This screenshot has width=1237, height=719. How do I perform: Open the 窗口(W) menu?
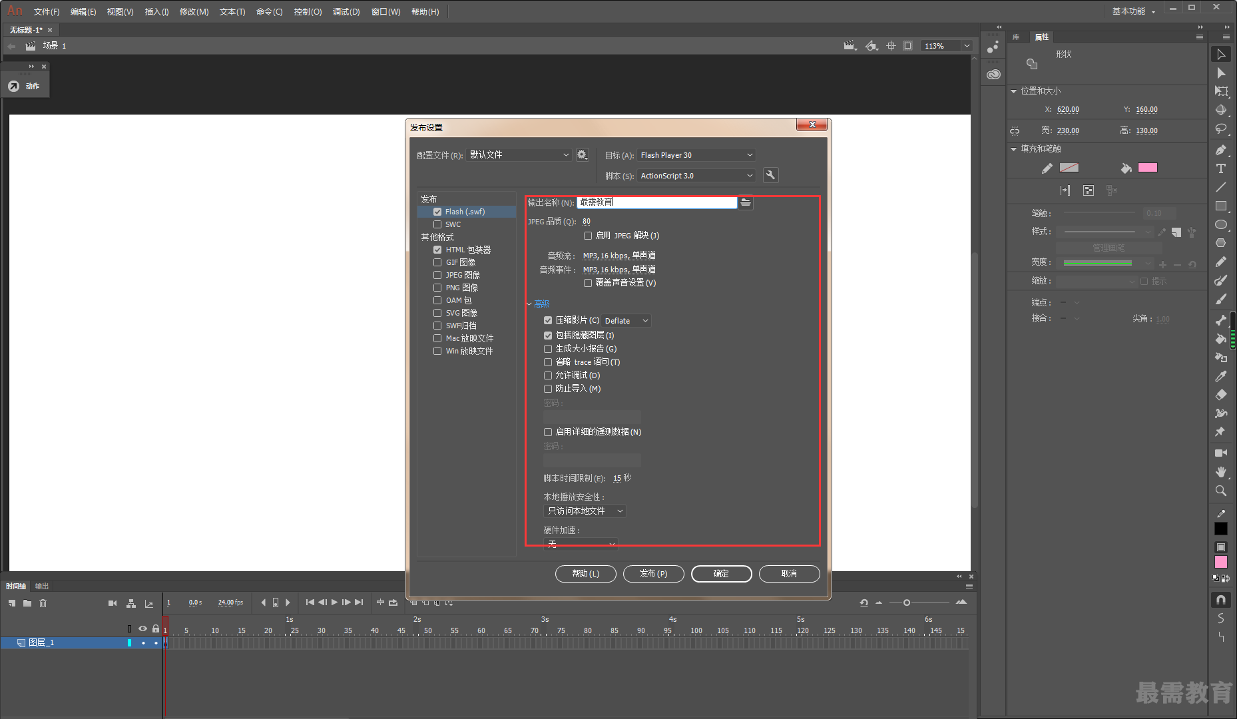point(385,12)
